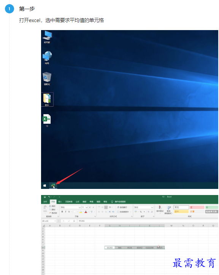
Task: Open Customize Quick Access Toolbar arrow
Action: (x=59, y=197)
